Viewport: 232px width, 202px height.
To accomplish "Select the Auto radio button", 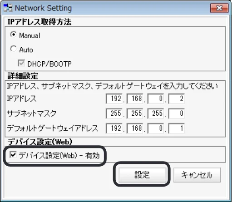I will (x=13, y=49).
